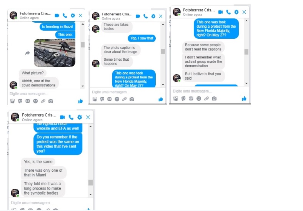
Task: Send thumbs-up like in first chat
Action: click(80, 101)
